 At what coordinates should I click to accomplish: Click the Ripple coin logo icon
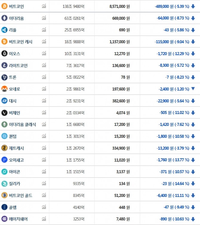point(4,30)
